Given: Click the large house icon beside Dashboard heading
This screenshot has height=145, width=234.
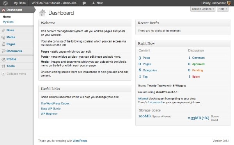Looking at the screenshot, I should click(43, 13).
